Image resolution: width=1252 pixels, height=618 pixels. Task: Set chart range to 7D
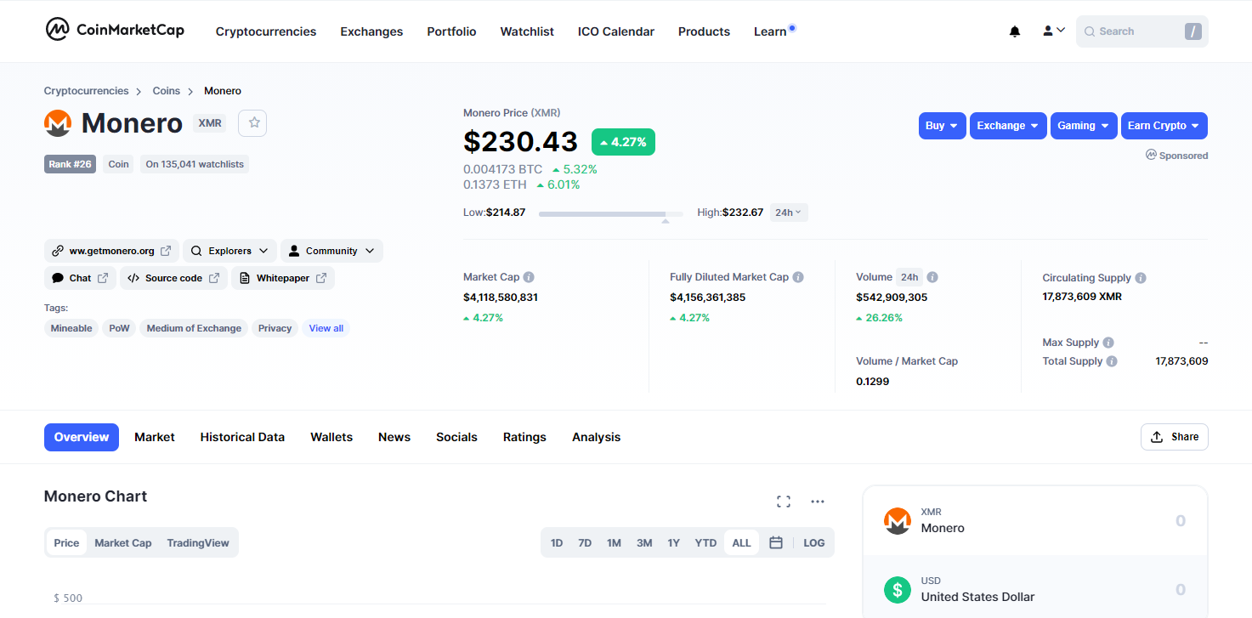click(585, 543)
